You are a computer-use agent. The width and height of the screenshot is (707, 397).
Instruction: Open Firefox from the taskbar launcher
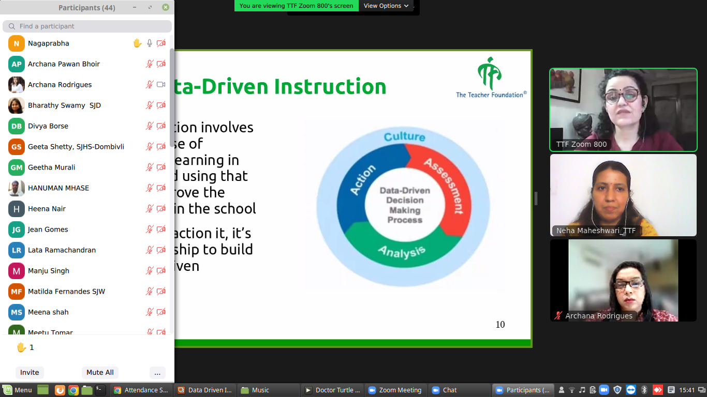[60, 390]
